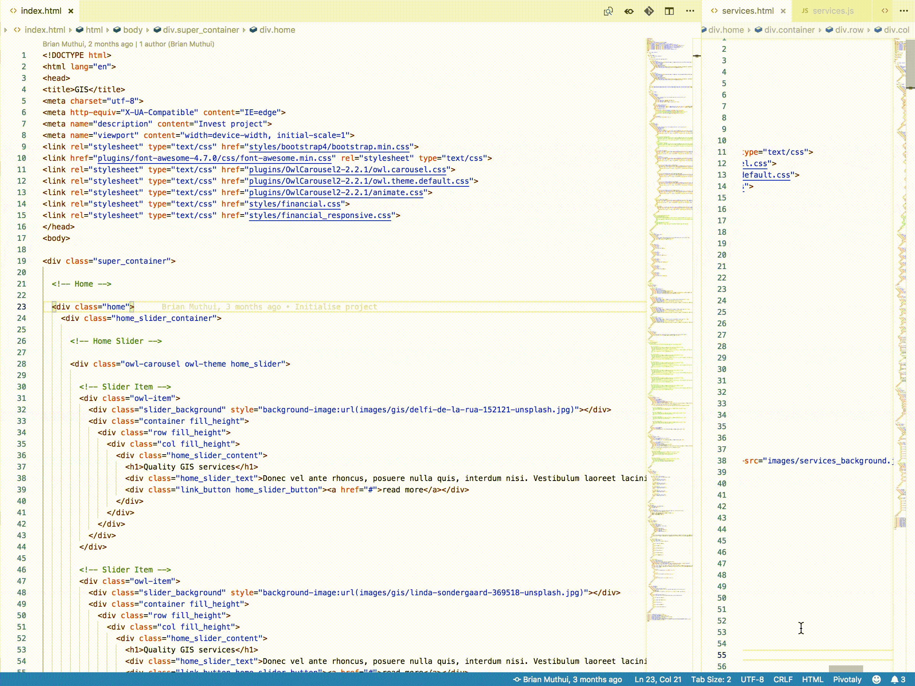915x686 pixels.
Task: Click the open changes search icon
Action: (608, 11)
